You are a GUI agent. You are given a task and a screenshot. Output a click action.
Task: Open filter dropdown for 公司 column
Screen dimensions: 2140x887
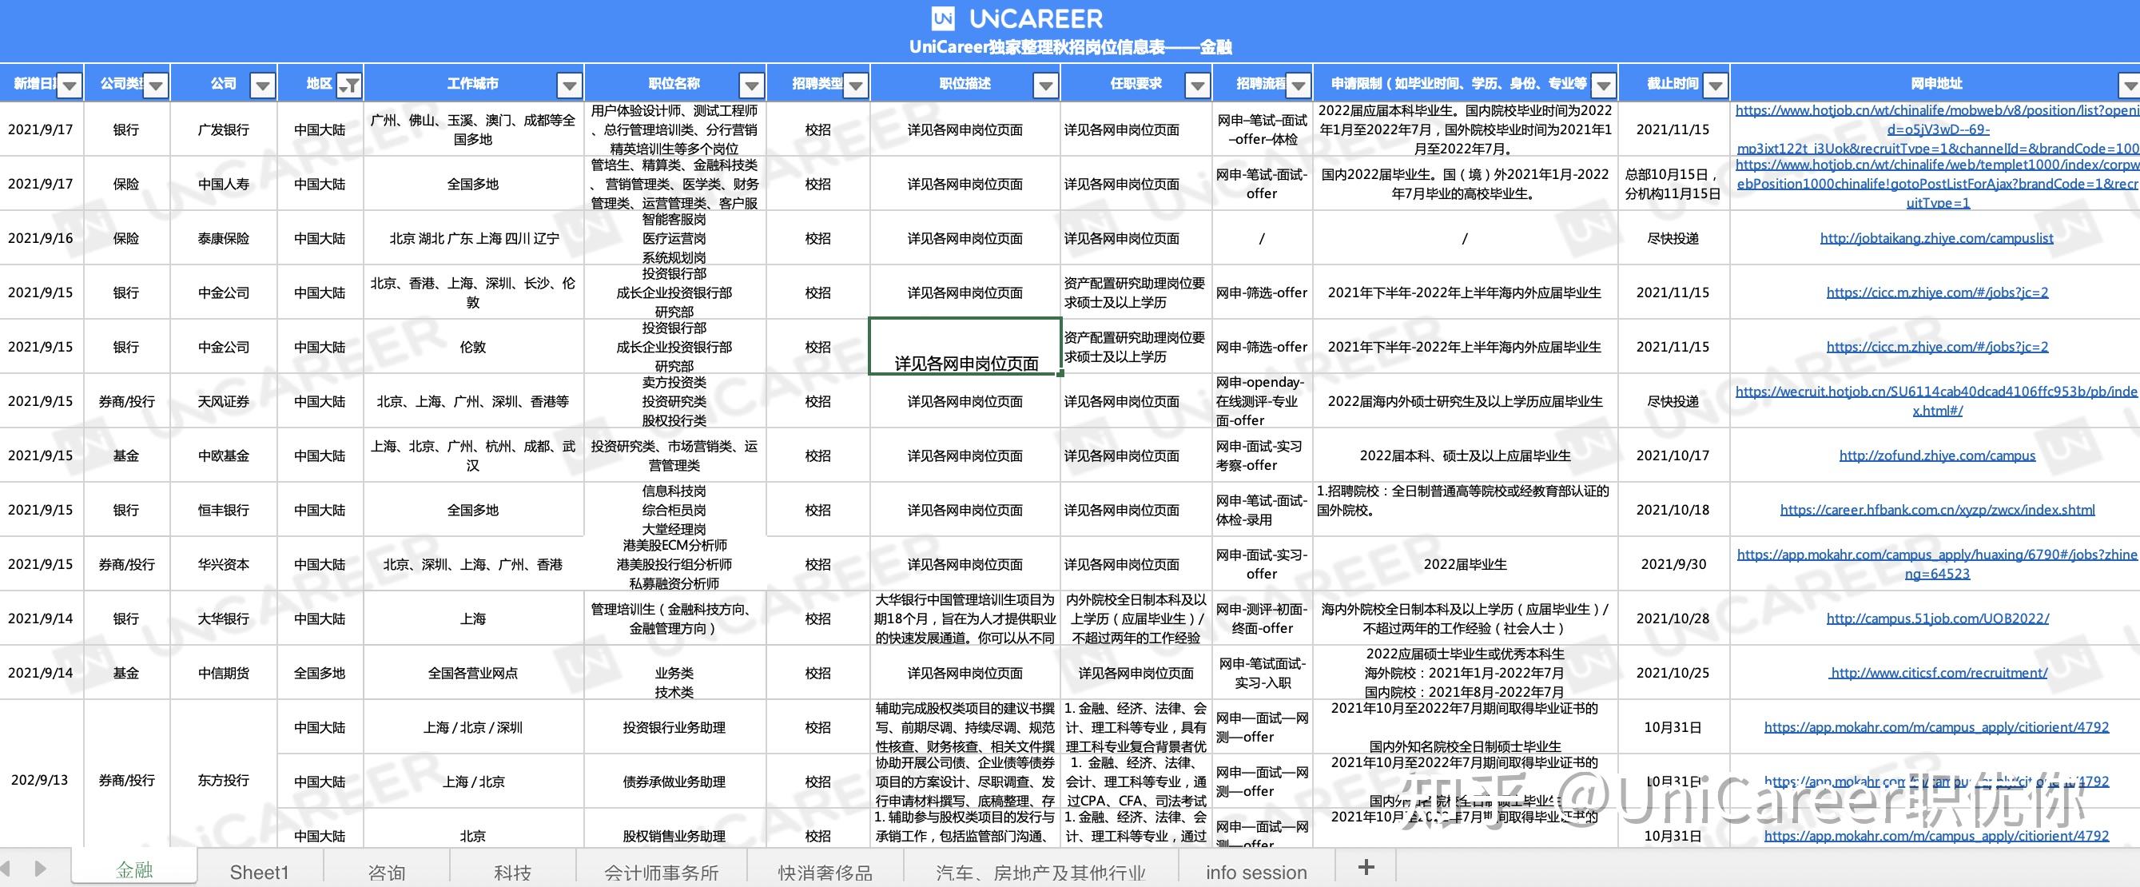point(263,85)
